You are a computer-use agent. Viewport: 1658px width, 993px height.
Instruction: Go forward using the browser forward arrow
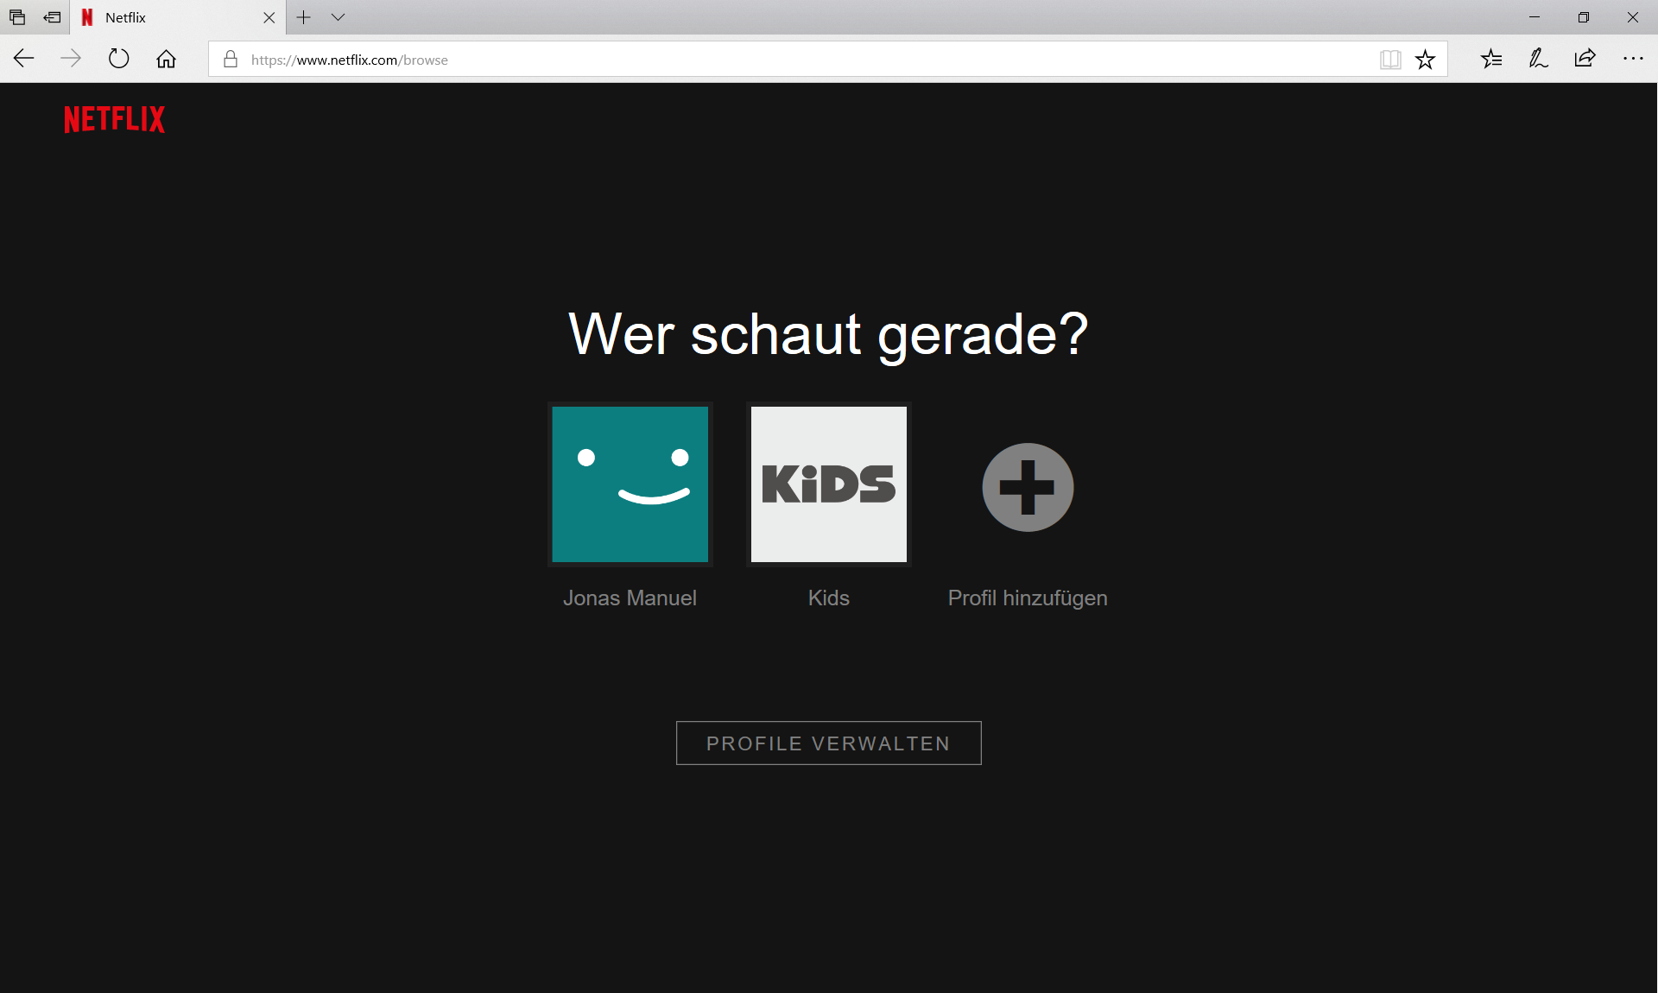[x=71, y=59]
